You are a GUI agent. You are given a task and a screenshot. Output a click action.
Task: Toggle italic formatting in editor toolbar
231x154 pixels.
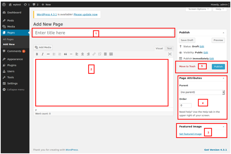pos(43,54)
